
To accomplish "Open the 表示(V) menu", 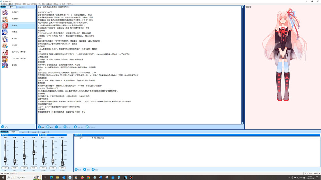I will 56,4.
